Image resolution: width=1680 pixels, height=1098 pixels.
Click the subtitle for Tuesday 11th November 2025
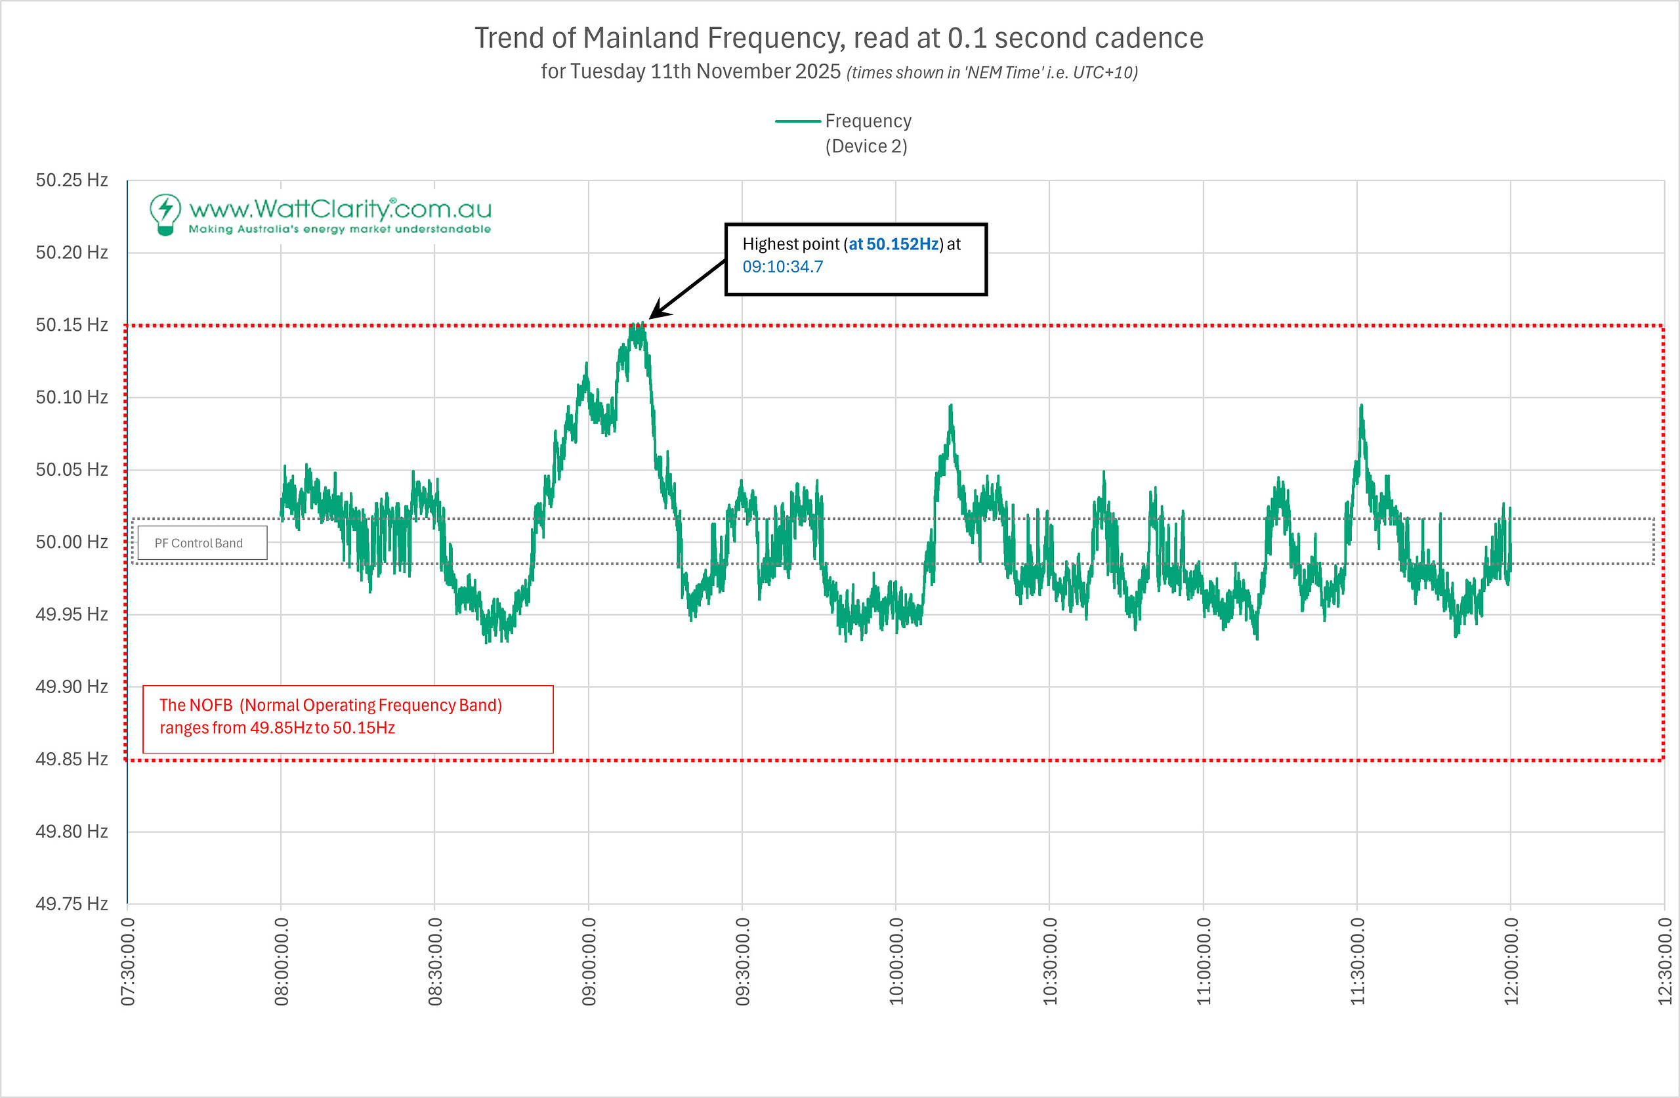(x=839, y=72)
